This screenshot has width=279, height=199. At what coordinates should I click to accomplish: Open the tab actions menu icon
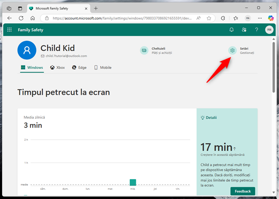[x=20, y=8]
